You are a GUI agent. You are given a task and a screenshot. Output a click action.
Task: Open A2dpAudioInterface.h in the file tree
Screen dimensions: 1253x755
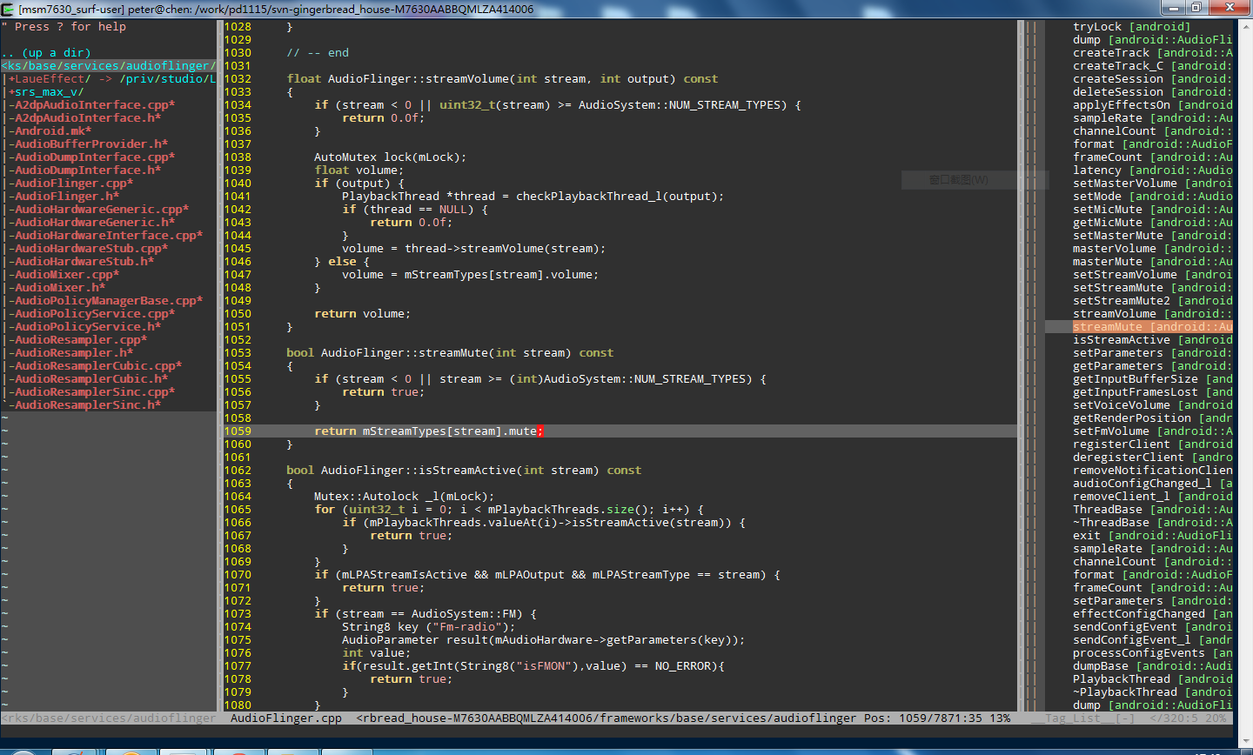click(88, 118)
